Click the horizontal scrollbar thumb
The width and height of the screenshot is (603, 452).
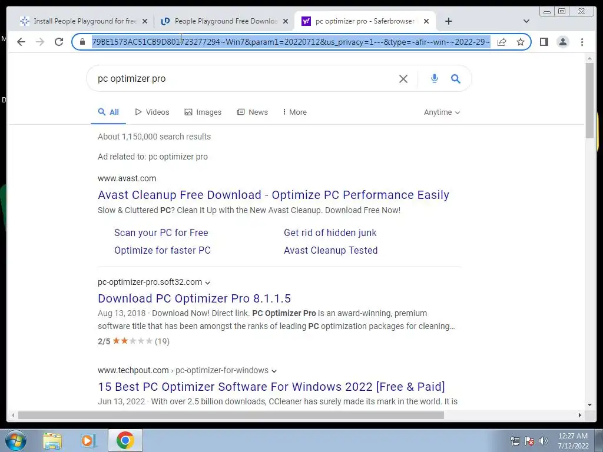pyautogui.click(x=231, y=415)
